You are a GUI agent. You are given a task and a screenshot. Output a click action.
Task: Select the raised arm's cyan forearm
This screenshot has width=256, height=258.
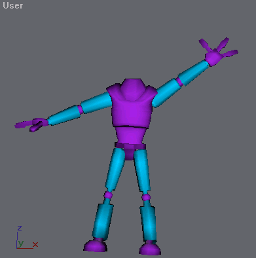tap(194, 73)
